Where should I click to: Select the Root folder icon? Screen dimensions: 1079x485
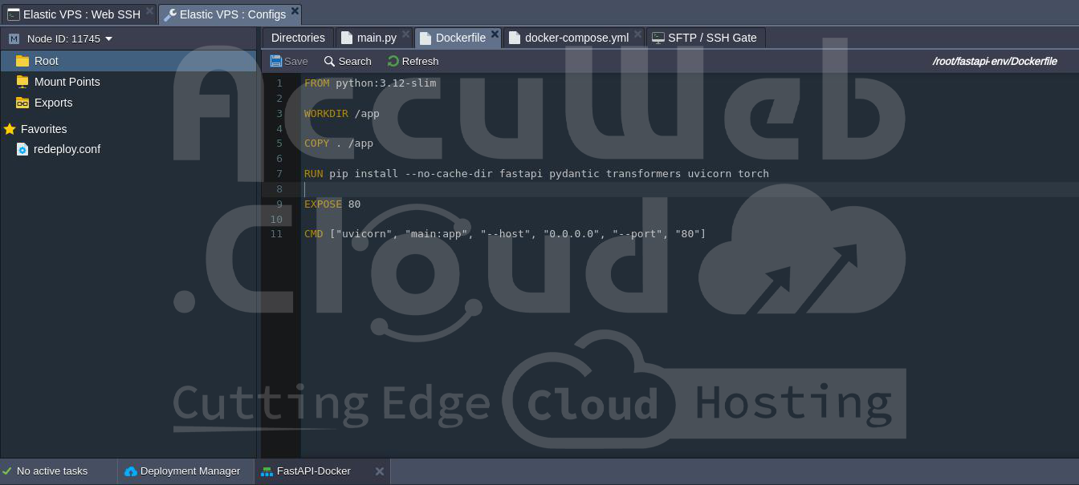point(22,61)
